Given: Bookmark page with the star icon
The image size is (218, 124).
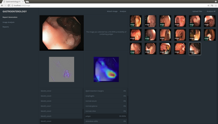Looking at the screenshot, I should 208,6.
